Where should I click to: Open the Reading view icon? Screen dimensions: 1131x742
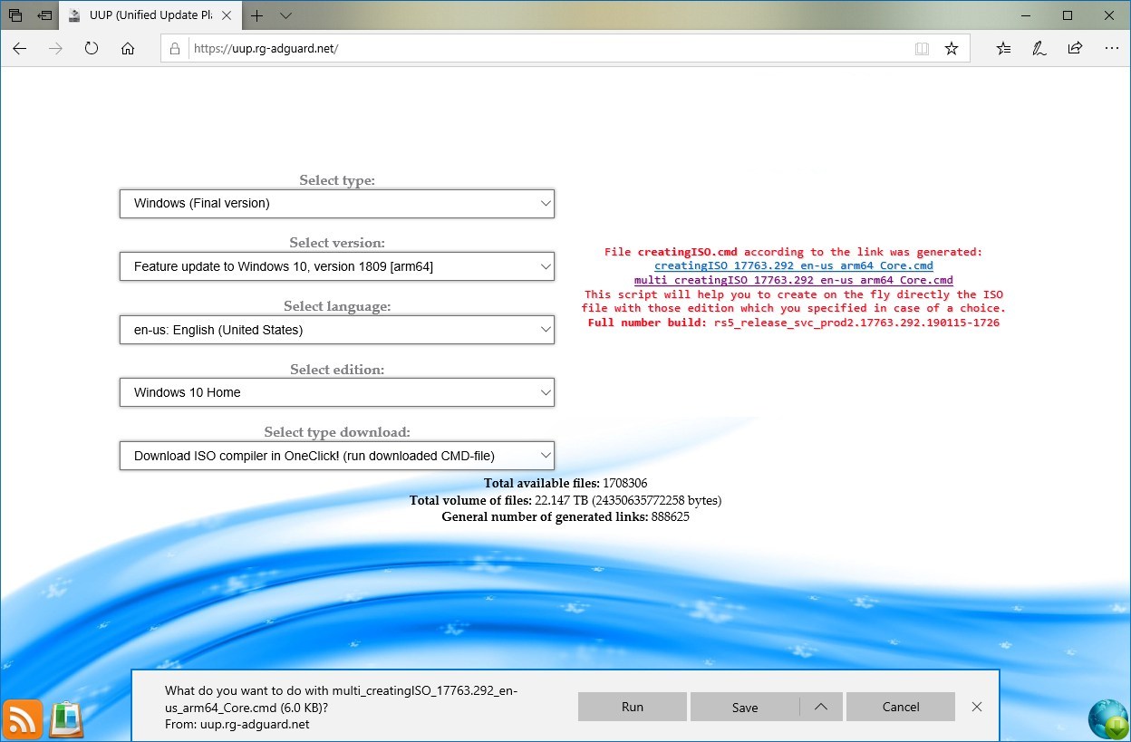click(x=923, y=49)
